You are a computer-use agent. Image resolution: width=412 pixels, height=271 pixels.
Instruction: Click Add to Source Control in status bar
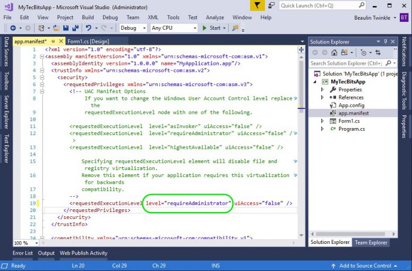[x=365, y=266]
